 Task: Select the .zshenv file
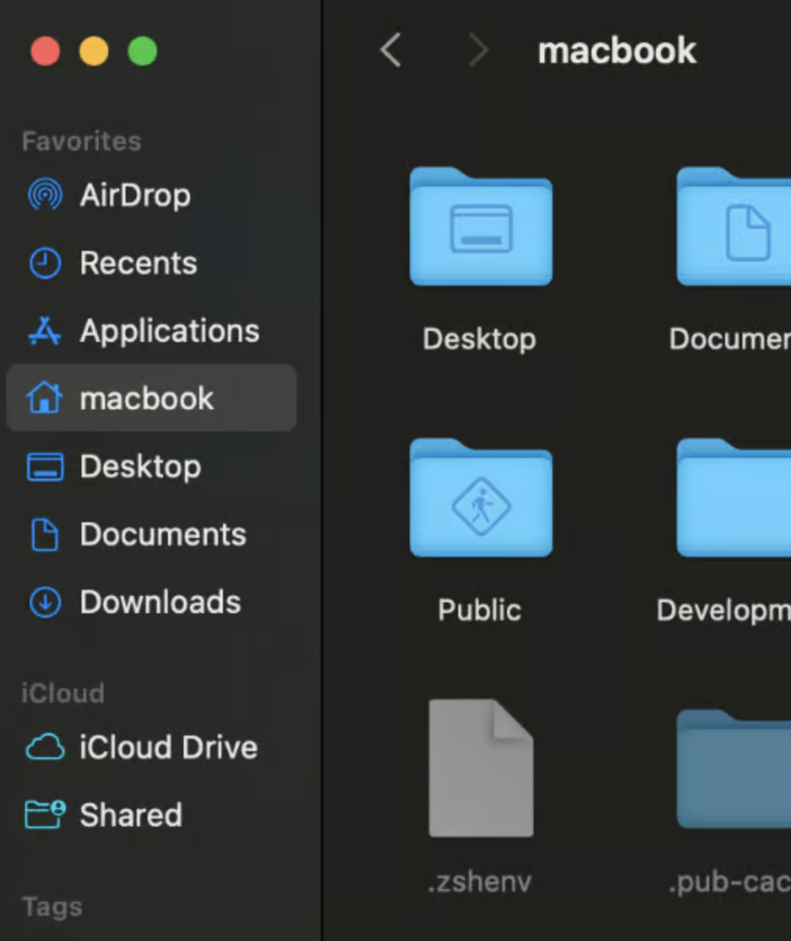click(x=480, y=768)
